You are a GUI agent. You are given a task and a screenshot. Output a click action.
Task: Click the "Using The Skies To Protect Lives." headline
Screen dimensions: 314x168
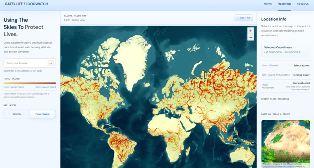pos(23,27)
